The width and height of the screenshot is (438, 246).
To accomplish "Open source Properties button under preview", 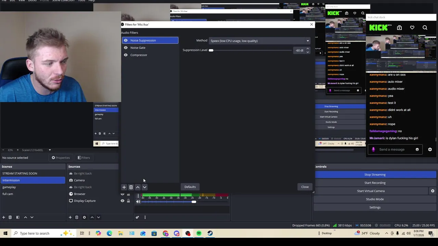I will tap(61, 158).
